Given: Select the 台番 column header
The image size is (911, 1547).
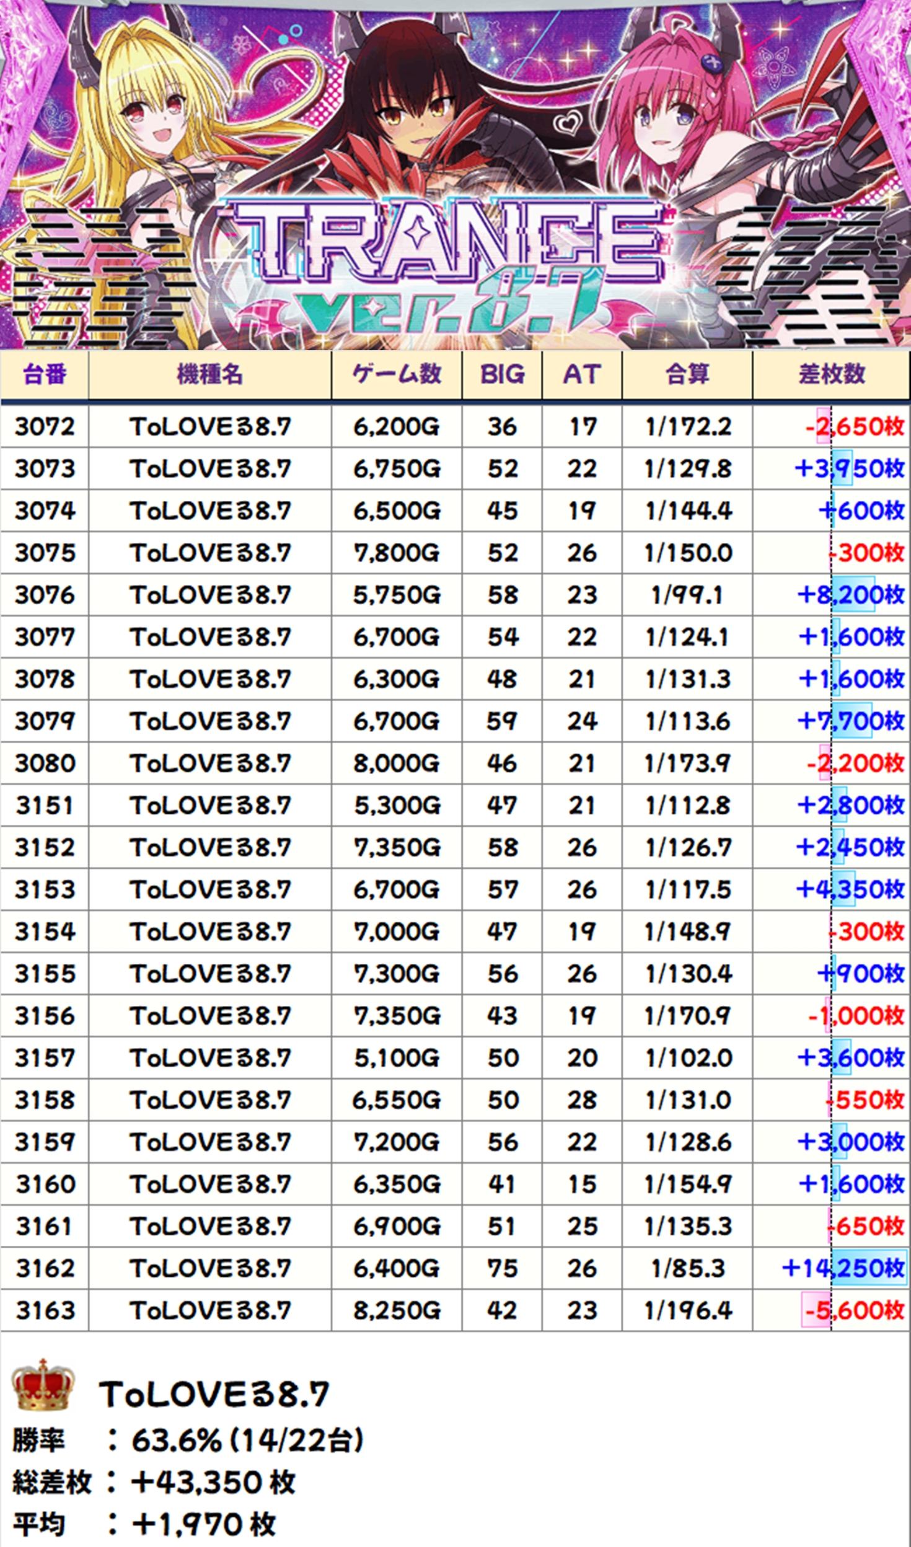Looking at the screenshot, I should [x=44, y=374].
